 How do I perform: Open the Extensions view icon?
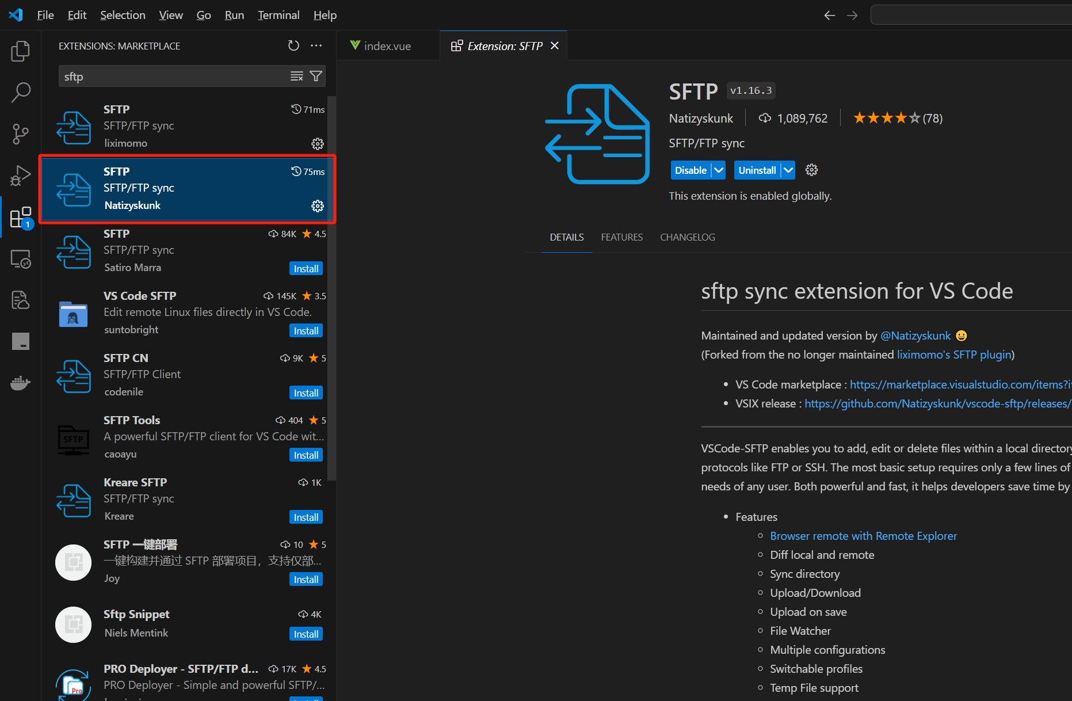point(20,217)
